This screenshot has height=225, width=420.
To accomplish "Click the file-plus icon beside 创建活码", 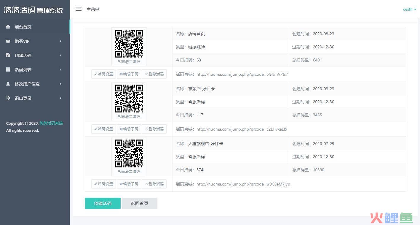I will [x=8, y=55].
